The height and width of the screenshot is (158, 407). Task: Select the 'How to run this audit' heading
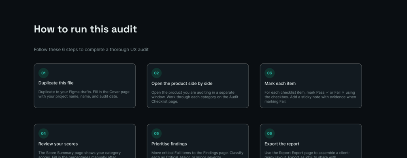coord(85,29)
